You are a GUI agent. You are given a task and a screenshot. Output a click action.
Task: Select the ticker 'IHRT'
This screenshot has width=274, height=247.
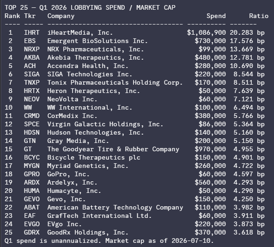[x=31, y=32]
